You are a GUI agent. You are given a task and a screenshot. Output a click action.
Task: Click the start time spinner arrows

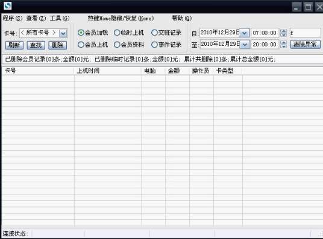[284, 33]
